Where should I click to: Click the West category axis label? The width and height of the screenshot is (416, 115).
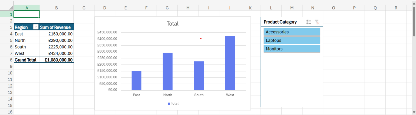230,95
